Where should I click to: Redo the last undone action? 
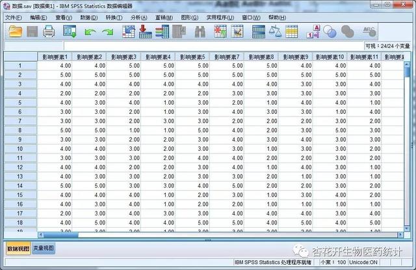[108, 32]
